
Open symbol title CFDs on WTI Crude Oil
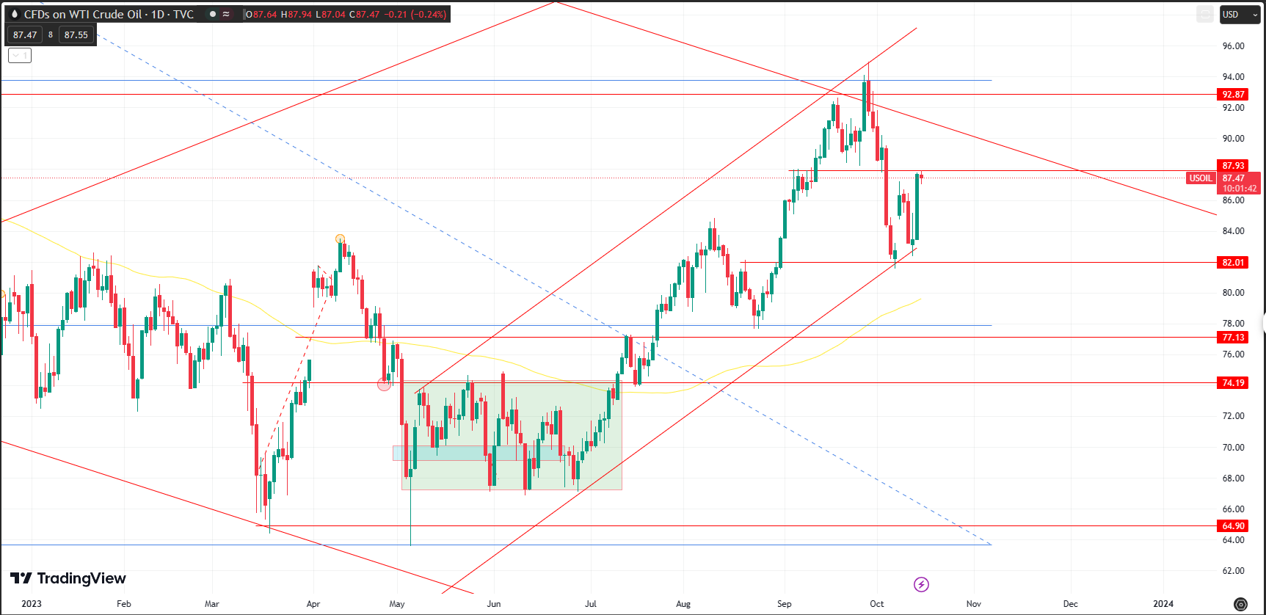(109, 14)
